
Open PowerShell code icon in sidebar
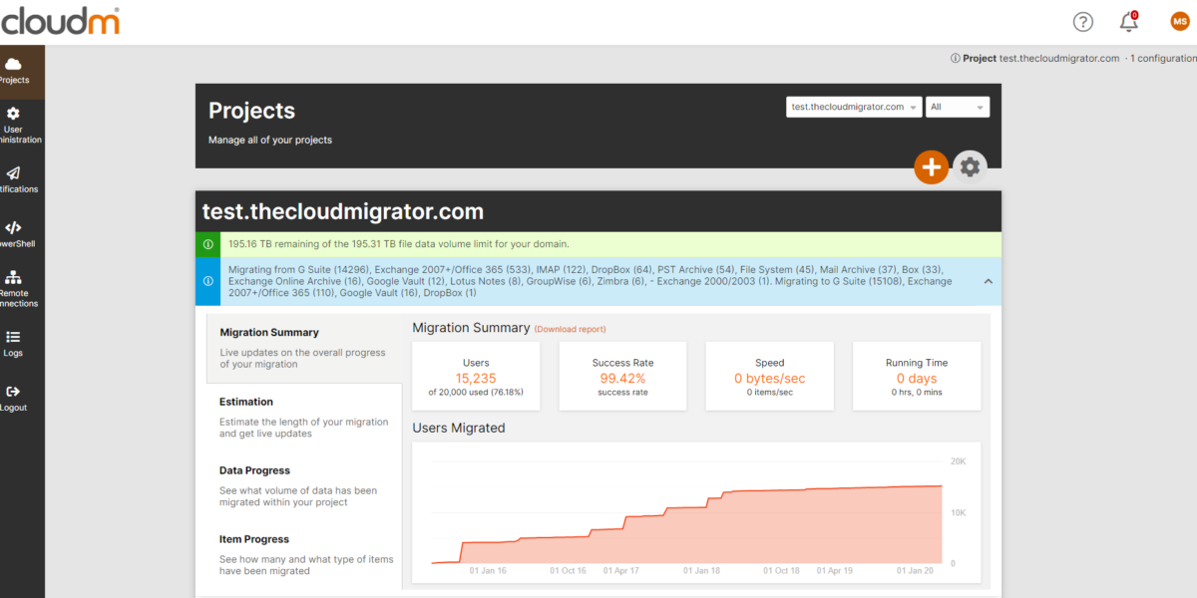click(x=14, y=227)
